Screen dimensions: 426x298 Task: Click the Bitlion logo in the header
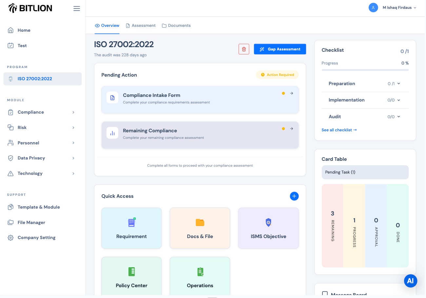30,8
